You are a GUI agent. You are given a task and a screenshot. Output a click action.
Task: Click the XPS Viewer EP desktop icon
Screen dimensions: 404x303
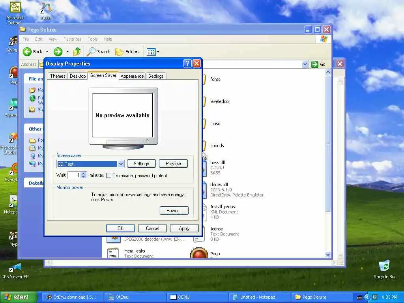pos(15,271)
